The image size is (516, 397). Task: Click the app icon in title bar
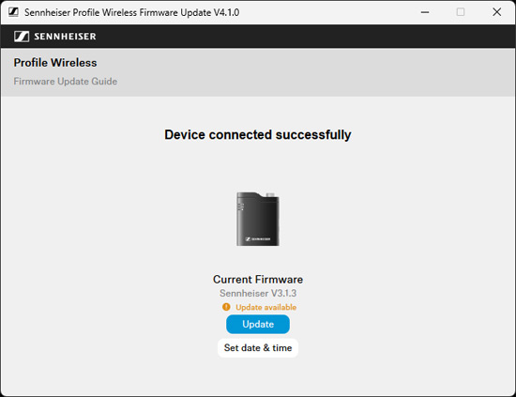point(13,12)
